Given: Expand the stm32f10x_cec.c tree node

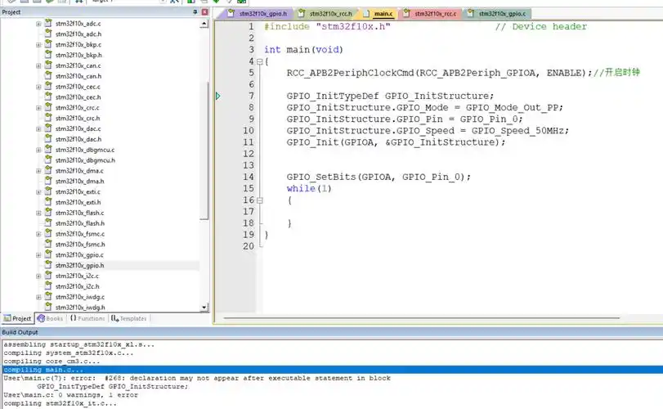Looking at the screenshot, I should pyautogui.click(x=38, y=87).
